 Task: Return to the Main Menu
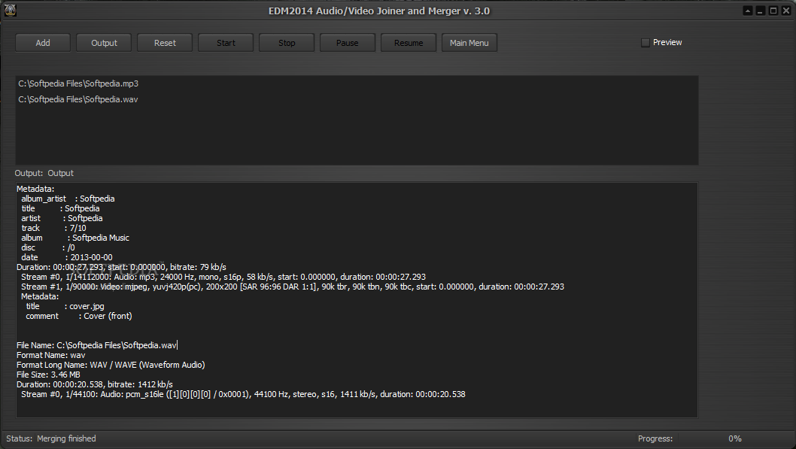click(x=469, y=43)
